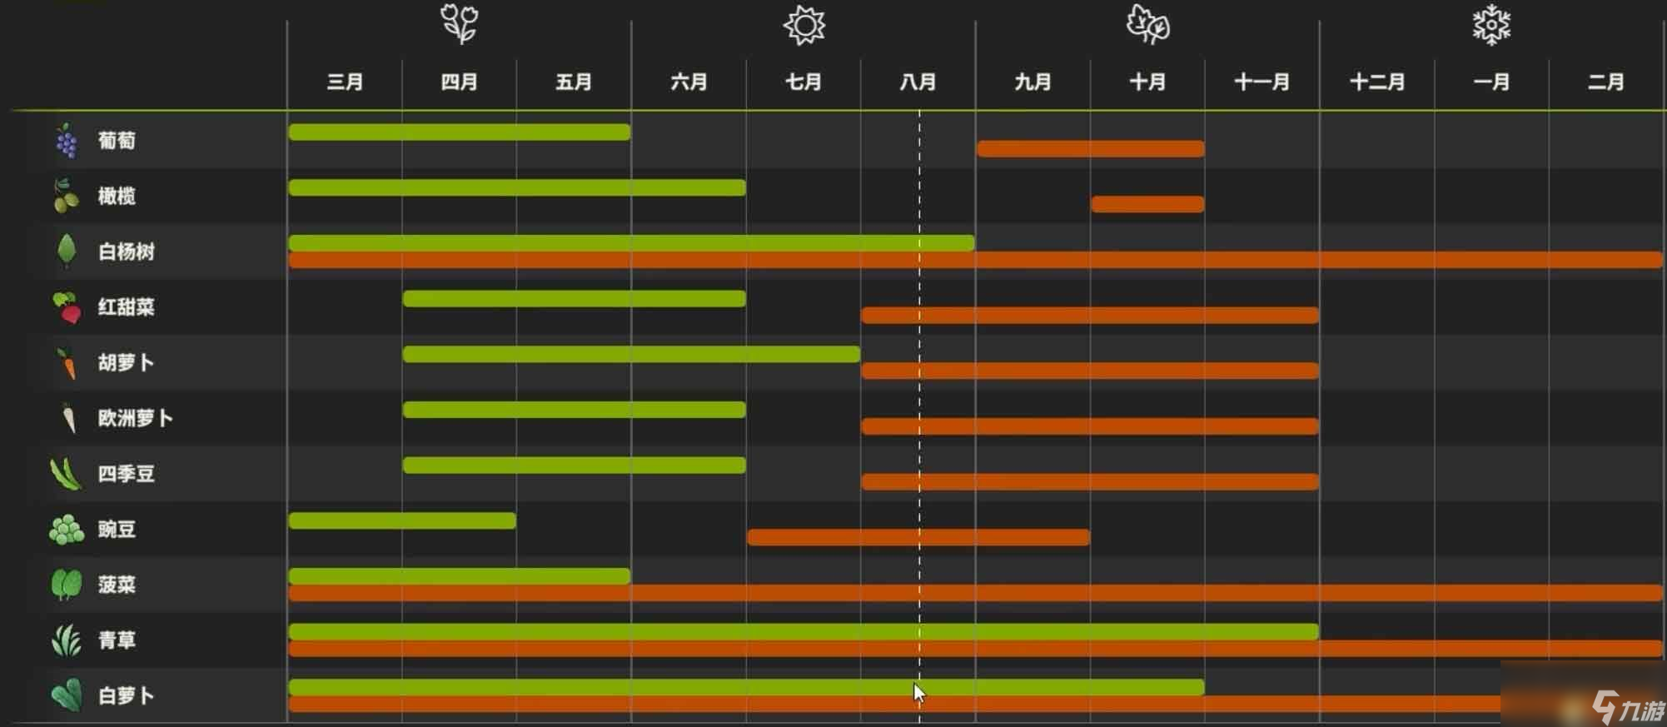Click the 青草 crop name
Image resolution: width=1667 pixels, height=727 pixels.
point(117,640)
